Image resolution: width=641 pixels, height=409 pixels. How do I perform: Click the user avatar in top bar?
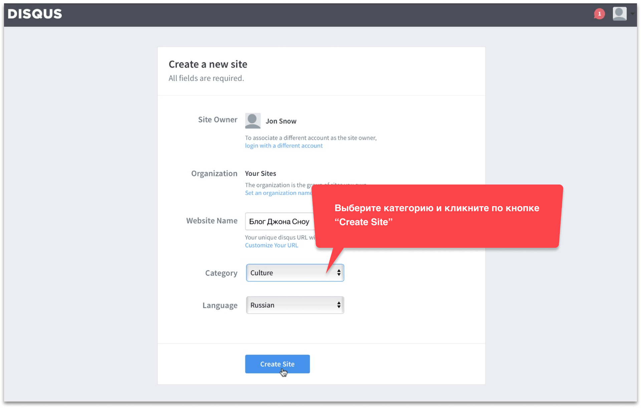click(619, 14)
